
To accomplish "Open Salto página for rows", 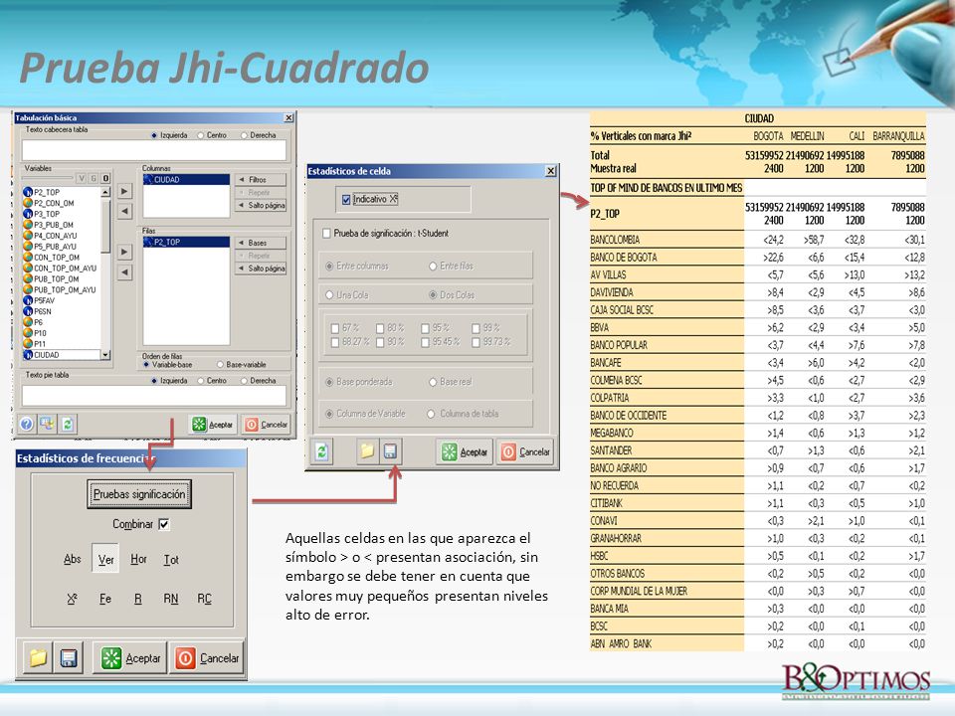I will (x=260, y=268).
